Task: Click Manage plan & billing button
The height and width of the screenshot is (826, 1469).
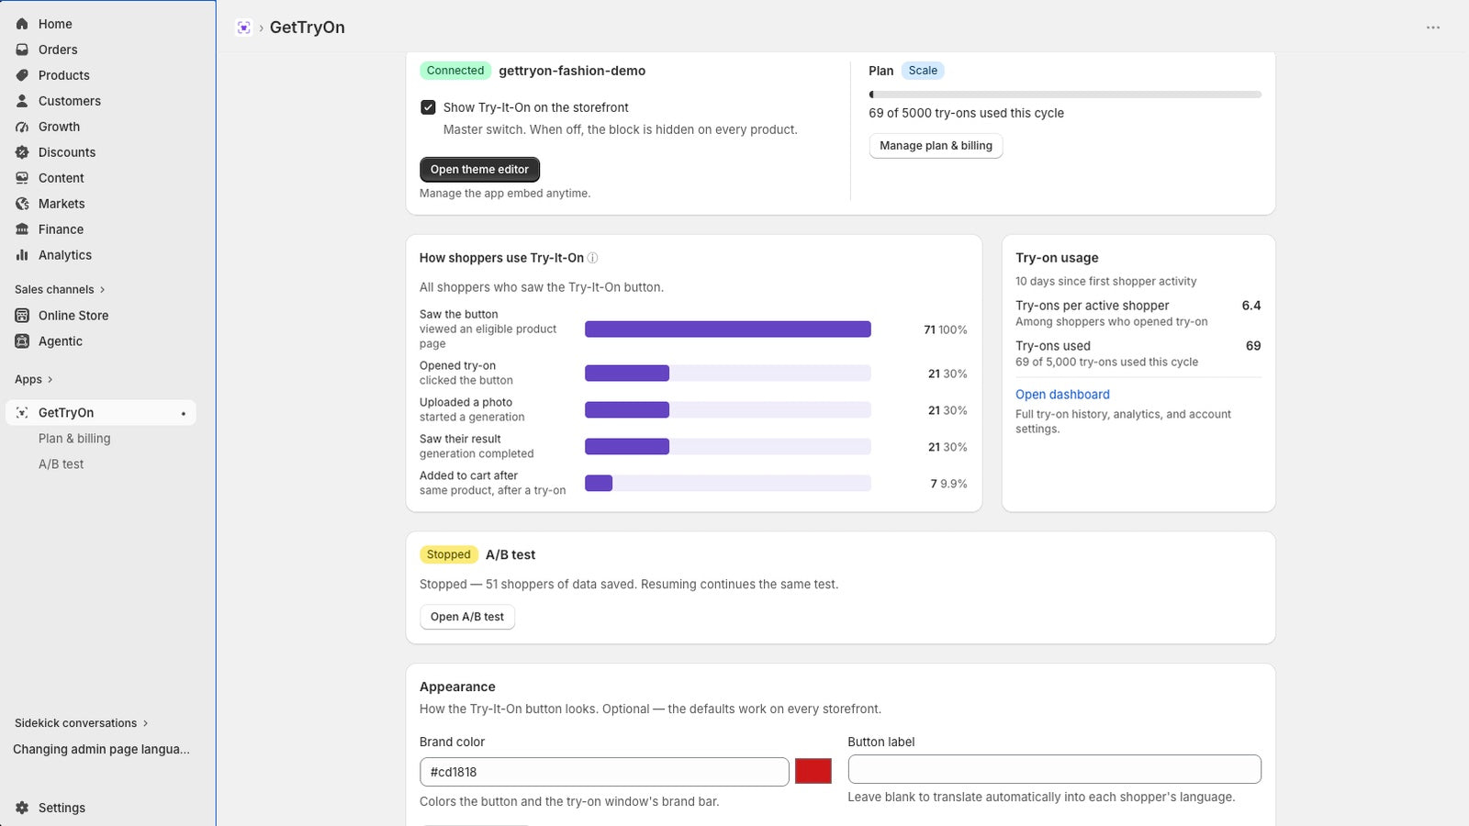Action: point(936,146)
